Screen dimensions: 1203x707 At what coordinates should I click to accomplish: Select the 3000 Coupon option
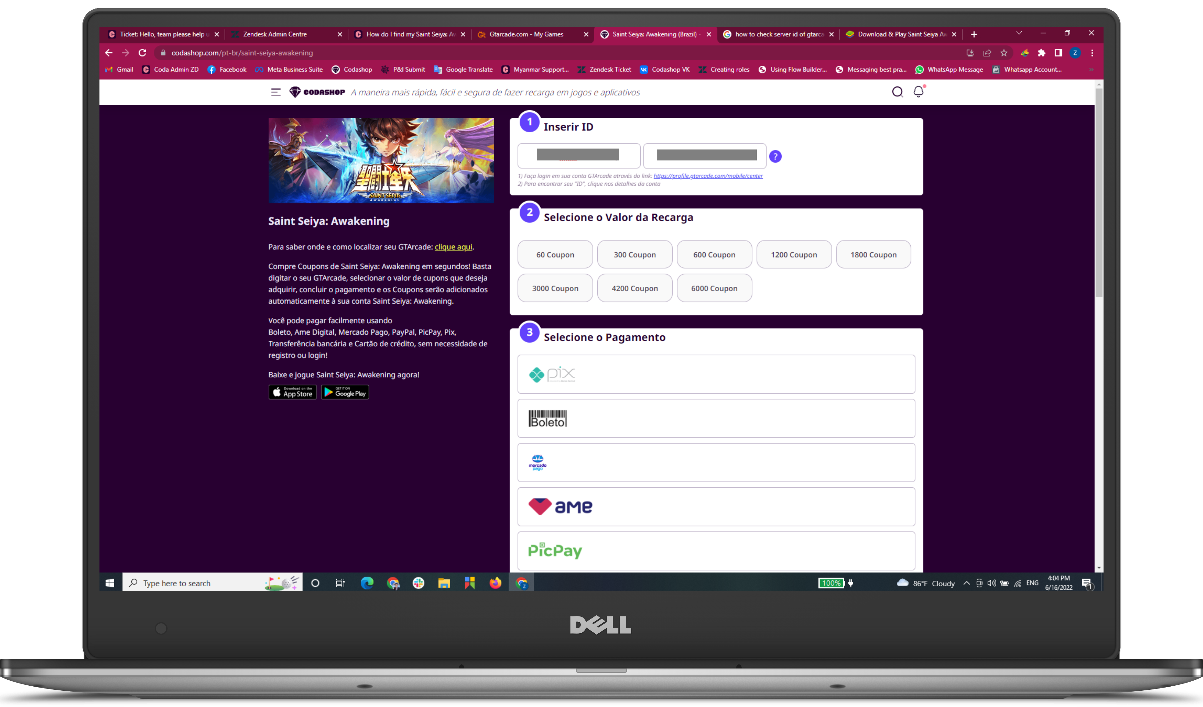tap(555, 288)
